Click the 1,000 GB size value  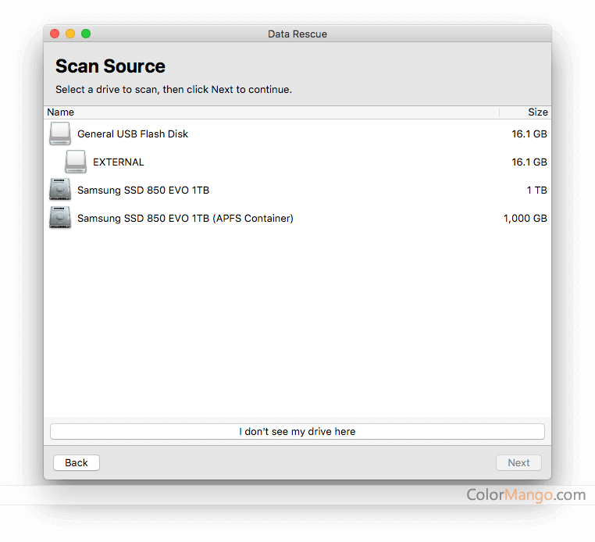[525, 219]
